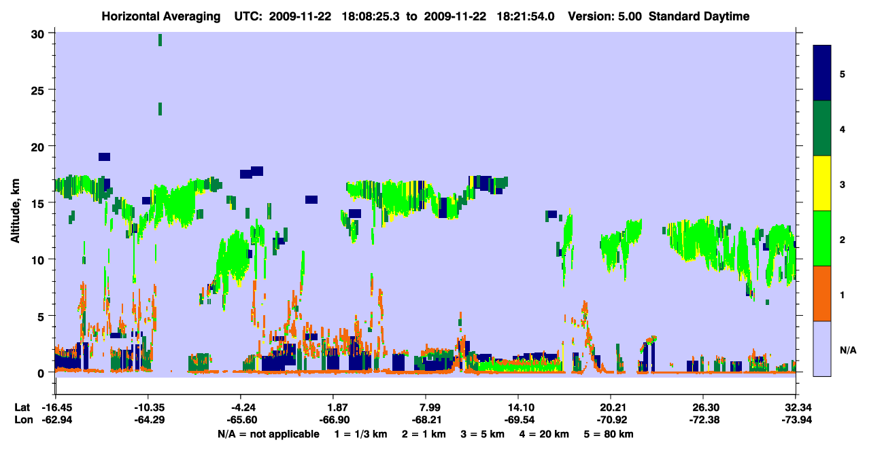
Task: Click legend text "N/A = not applicable"
Action: [x=268, y=434]
